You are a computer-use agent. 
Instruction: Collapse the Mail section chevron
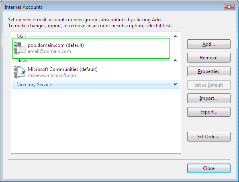tap(175, 36)
